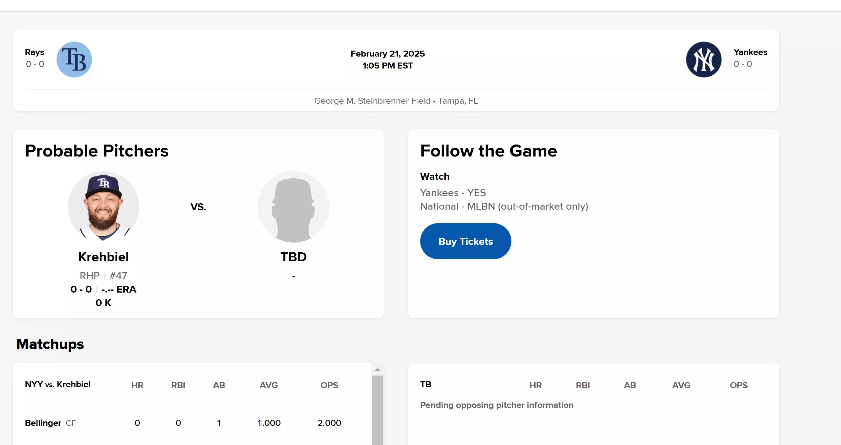Click the Rays 0 - 0 record
Screen dimensions: 841x445
point(35,64)
